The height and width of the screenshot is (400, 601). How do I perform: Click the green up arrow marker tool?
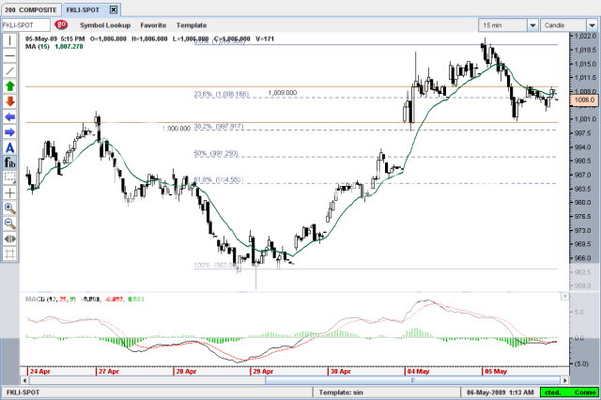pyautogui.click(x=9, y=85)
